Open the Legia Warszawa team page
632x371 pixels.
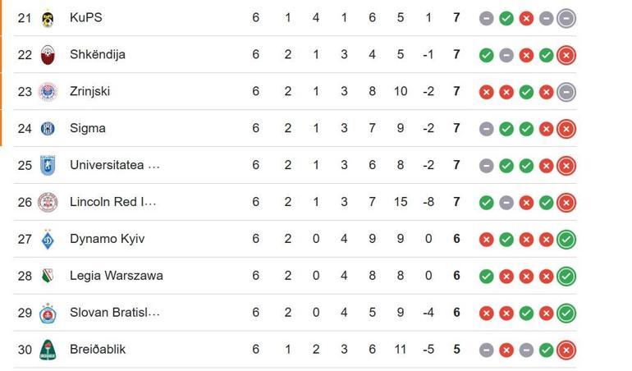116,276
